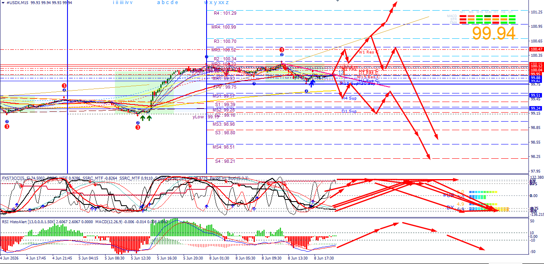
Task: Click the chart shift triangle on the top edge
Action: coord(337,1)
